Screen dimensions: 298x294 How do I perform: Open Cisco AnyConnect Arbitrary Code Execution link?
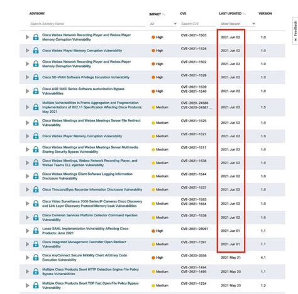click(x=85, y=258)
